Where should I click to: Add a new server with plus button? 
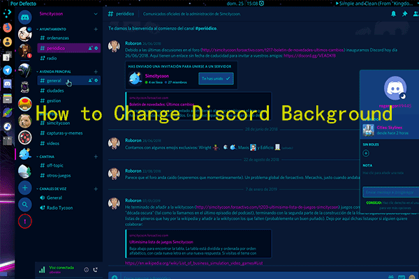pyautogui.click(x=25, y=188)
